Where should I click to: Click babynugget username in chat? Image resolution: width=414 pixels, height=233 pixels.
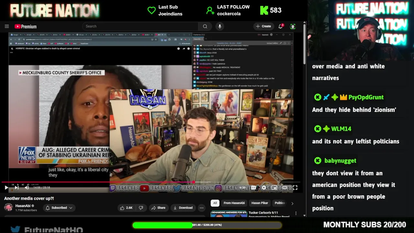340,161
